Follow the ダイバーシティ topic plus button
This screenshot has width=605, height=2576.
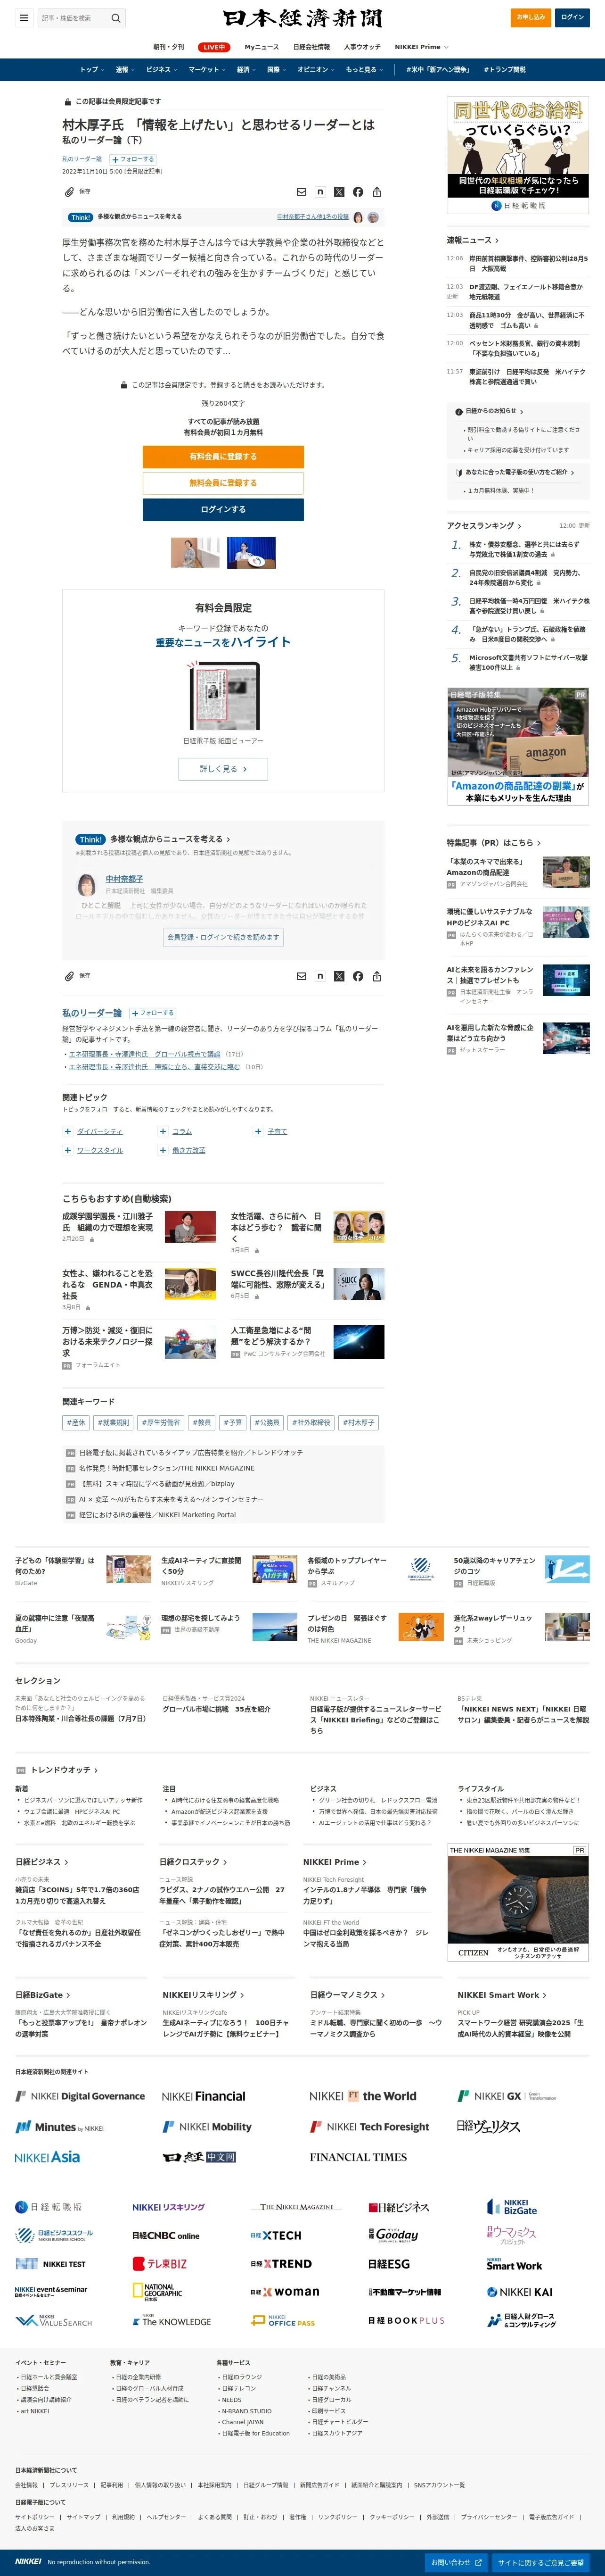pos(68,1131)
